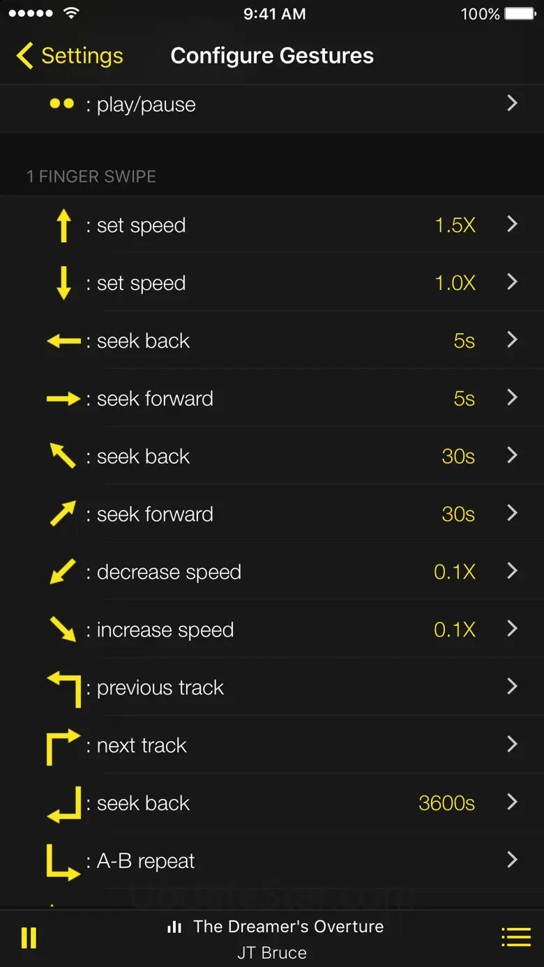This screenshot has width=544, height=967.
Task: Open the playlist queue list icon
Action: point(515,938)
